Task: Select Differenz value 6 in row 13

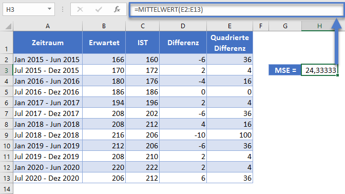Action: (x=183, y=178)
